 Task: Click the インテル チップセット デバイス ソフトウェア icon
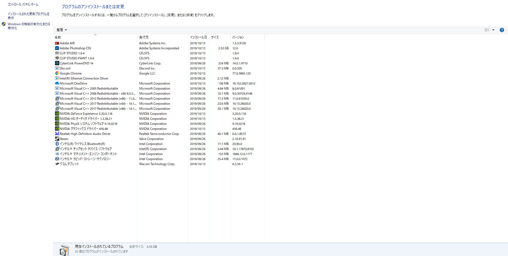coord(57,149)
